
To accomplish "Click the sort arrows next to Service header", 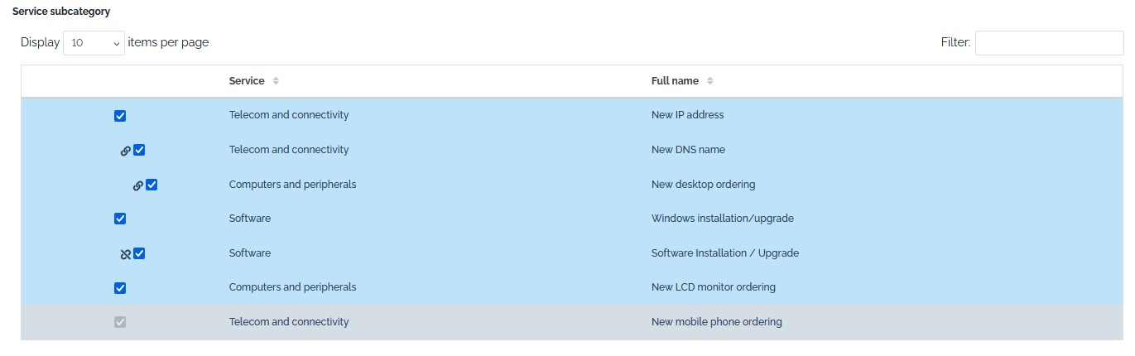I will point(276,81).
